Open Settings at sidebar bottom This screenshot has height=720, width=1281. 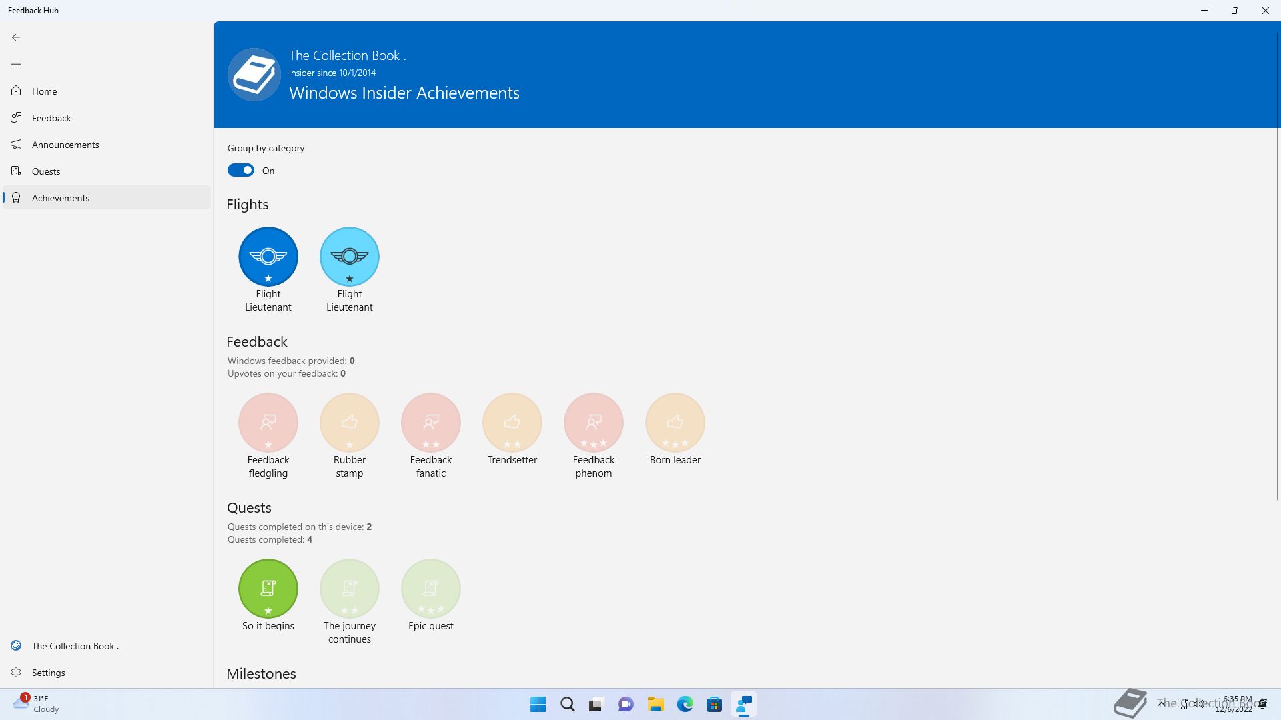coord(49,673)
